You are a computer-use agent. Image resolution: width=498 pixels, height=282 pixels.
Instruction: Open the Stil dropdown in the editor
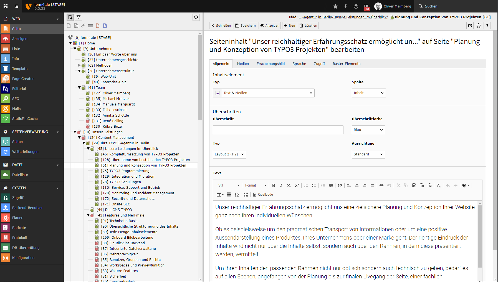point(229,185)
